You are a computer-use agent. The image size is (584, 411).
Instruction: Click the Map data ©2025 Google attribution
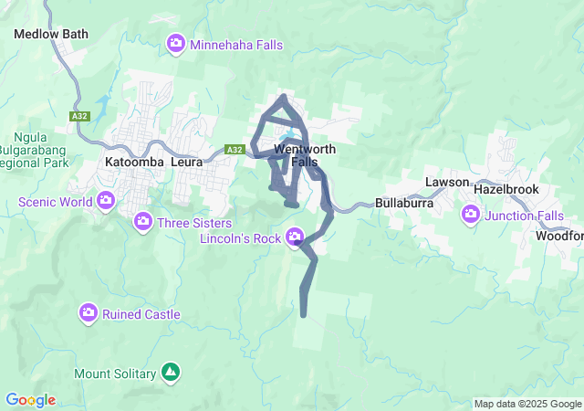pyautogui.click(x=527, y=404)
